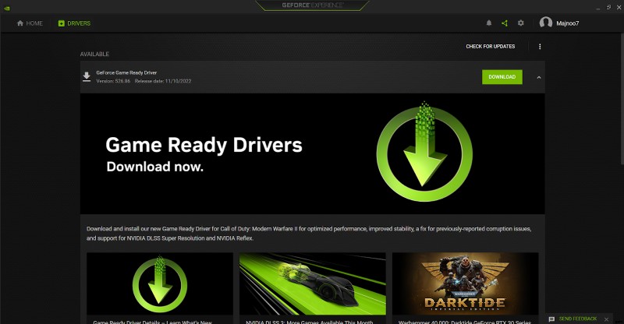624x324 pixels.
Task: Click the AVAILABLE section label
Action: [x=94, y=54]
